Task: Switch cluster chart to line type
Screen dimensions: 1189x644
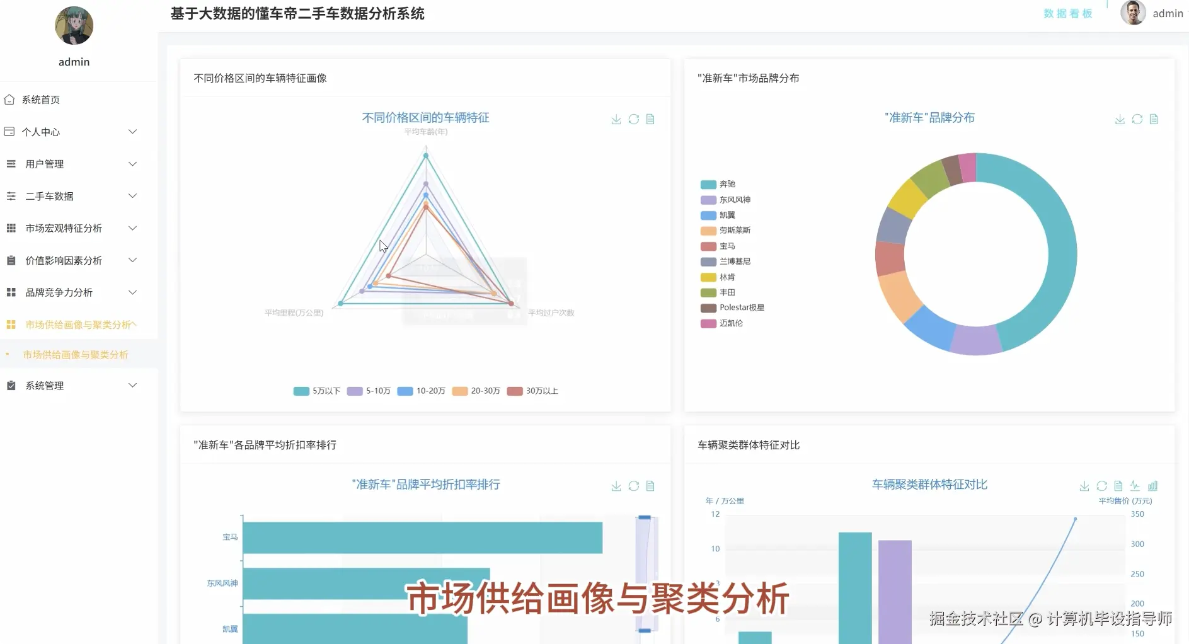Action: click(1135, 486)
